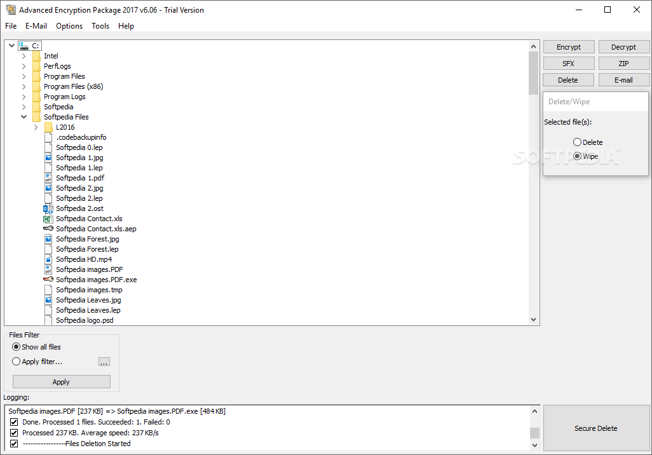
Task: Expand the Program Files folder
Action: pos(24,76)
